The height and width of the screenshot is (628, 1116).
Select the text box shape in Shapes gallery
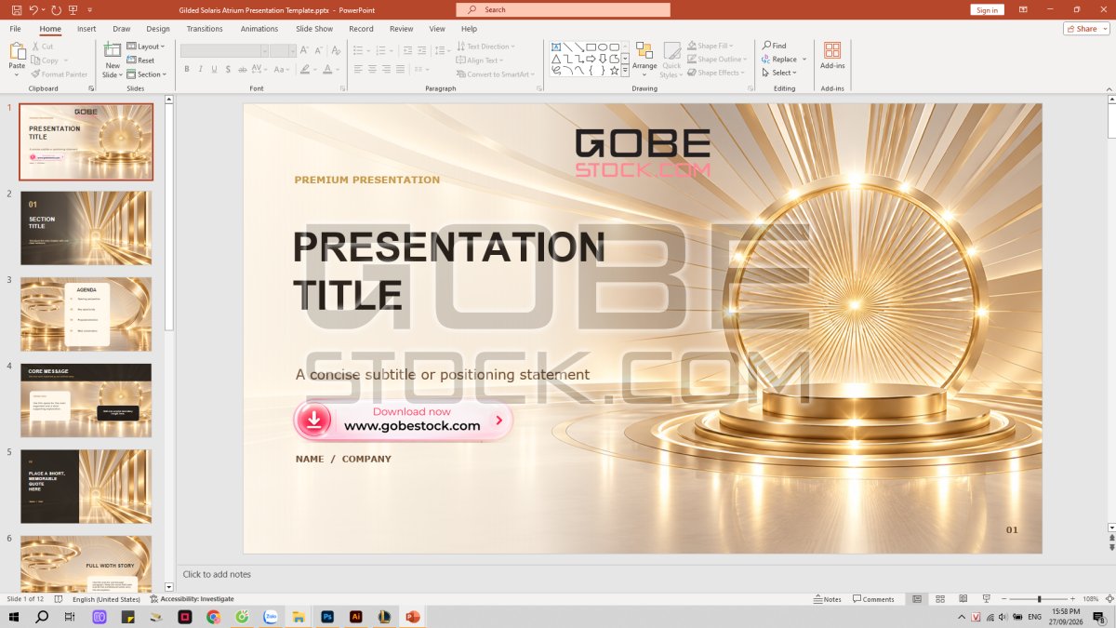556,47
